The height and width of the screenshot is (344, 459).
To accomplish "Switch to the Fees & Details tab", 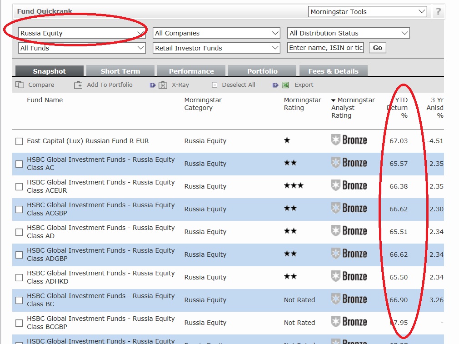I will click(x=334, y=71).
